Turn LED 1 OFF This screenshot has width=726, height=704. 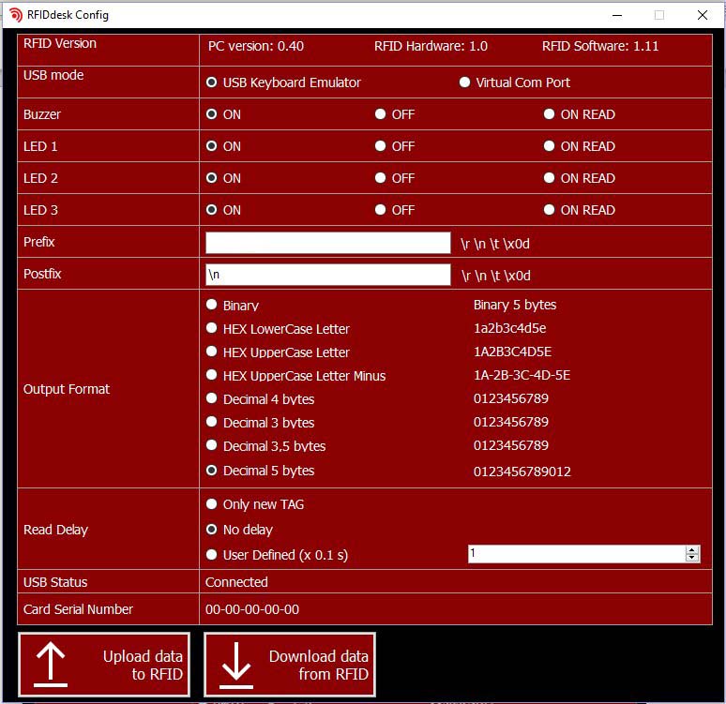click(380, 146)
